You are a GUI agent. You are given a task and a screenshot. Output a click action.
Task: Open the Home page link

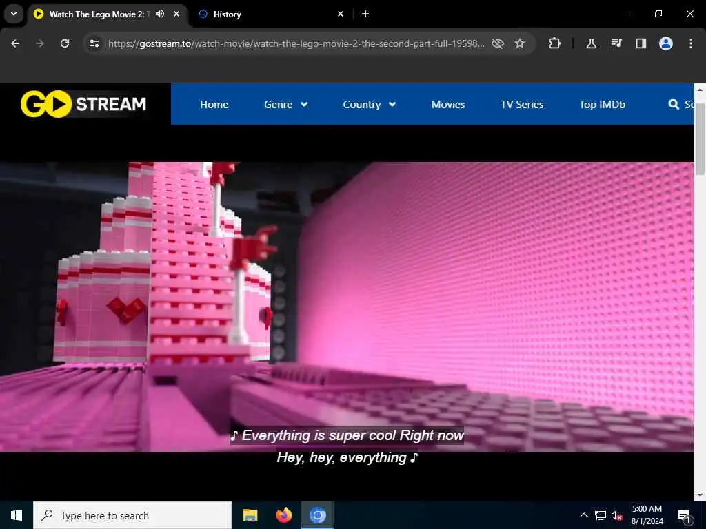point(214,105)
